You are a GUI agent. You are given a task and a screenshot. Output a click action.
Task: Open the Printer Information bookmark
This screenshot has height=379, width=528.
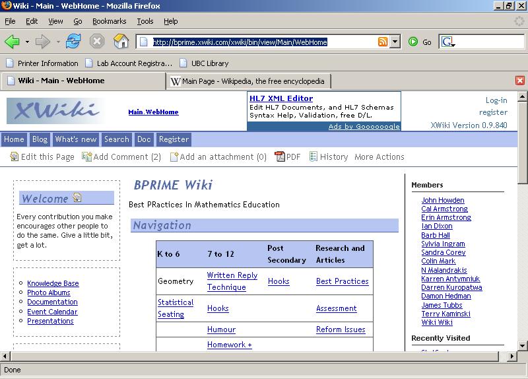tap(42, 63)
